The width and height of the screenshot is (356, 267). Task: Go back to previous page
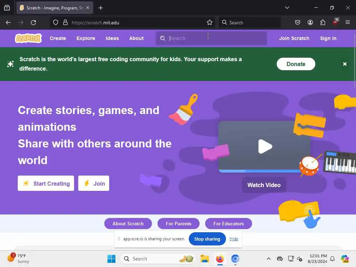(8, 23)
